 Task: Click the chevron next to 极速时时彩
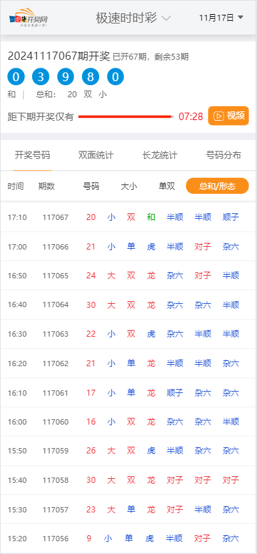pos(166,18)
